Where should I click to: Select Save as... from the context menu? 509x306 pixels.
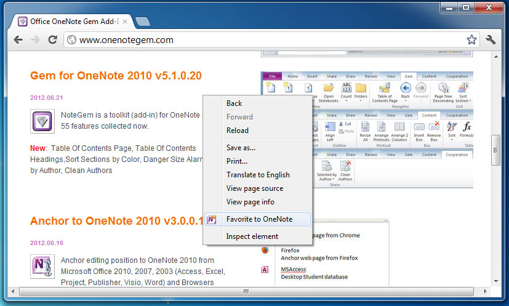click(257, 148)
